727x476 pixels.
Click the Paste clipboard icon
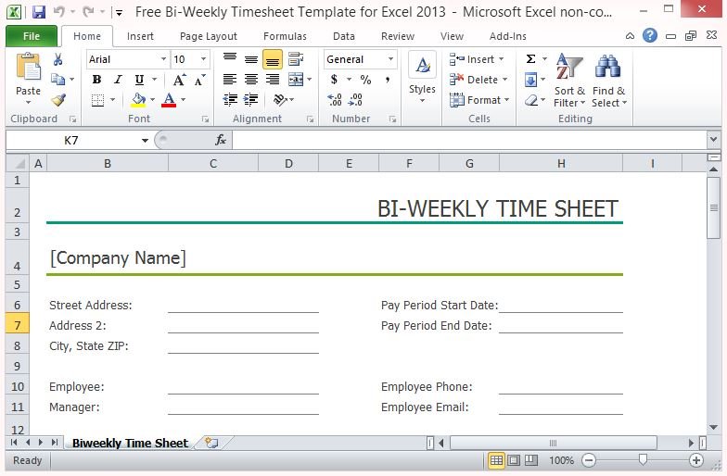coord(28,68)
